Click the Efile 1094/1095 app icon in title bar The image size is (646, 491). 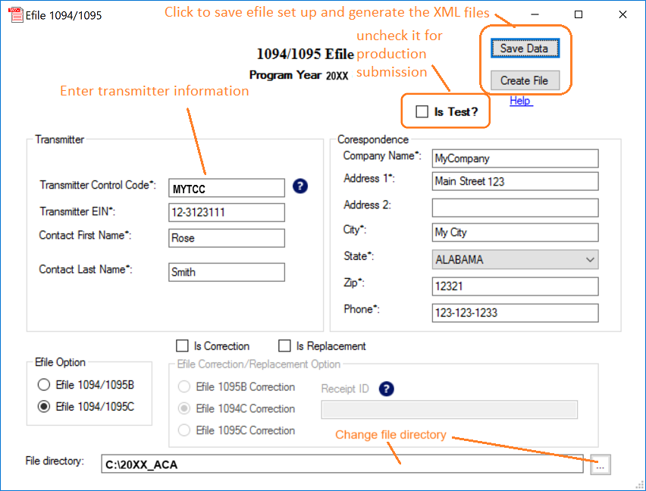[14, 14]
